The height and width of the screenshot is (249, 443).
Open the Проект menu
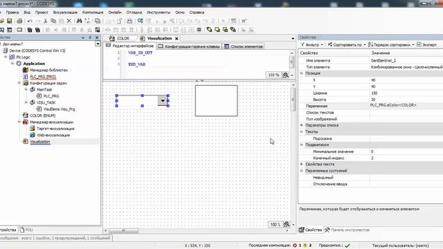click(x=42, y=12)
